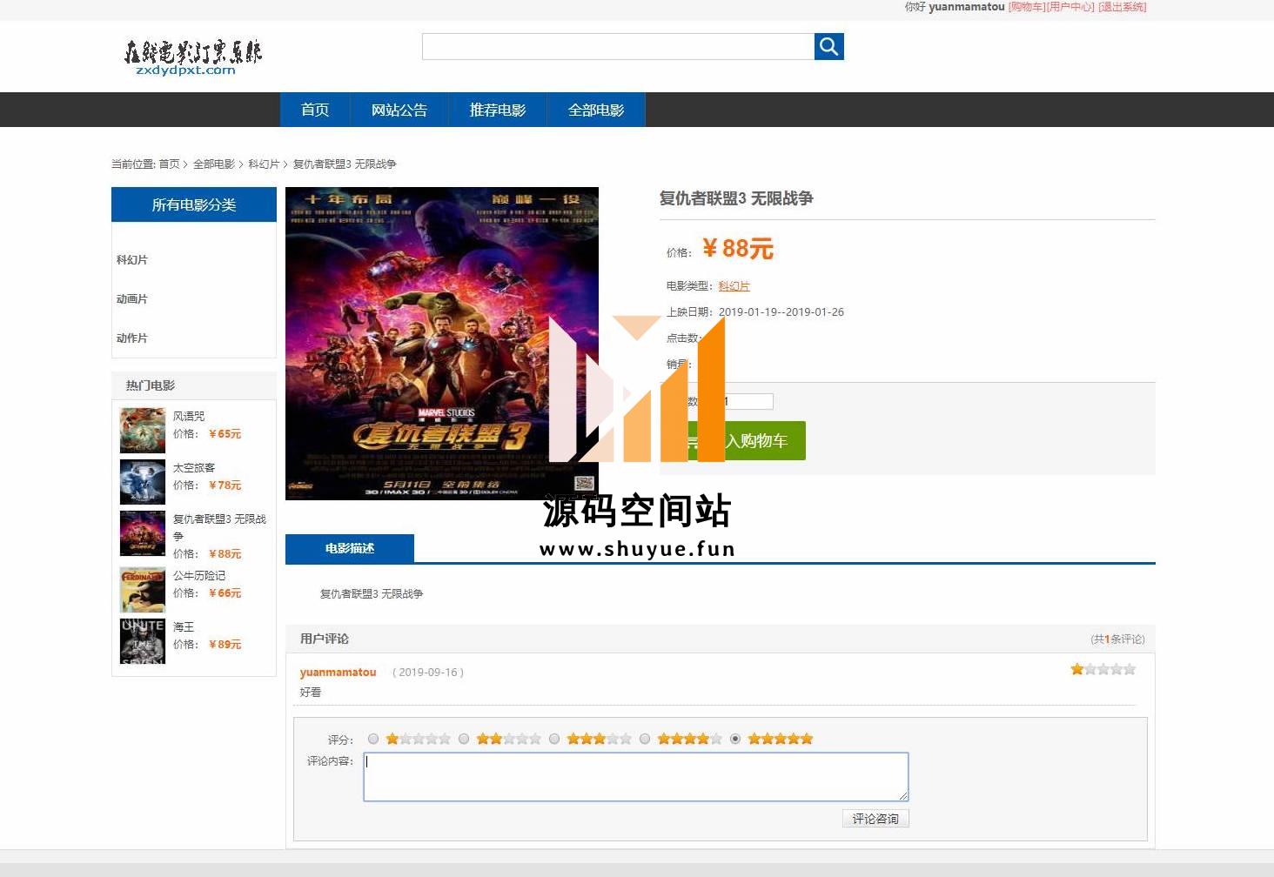1274x877 pixels.
Task: Go to 首页 in breadcrumb
Action: [169, 164]
